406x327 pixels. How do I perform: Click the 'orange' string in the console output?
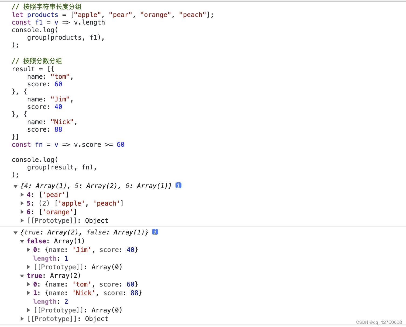tap(58, 212)
